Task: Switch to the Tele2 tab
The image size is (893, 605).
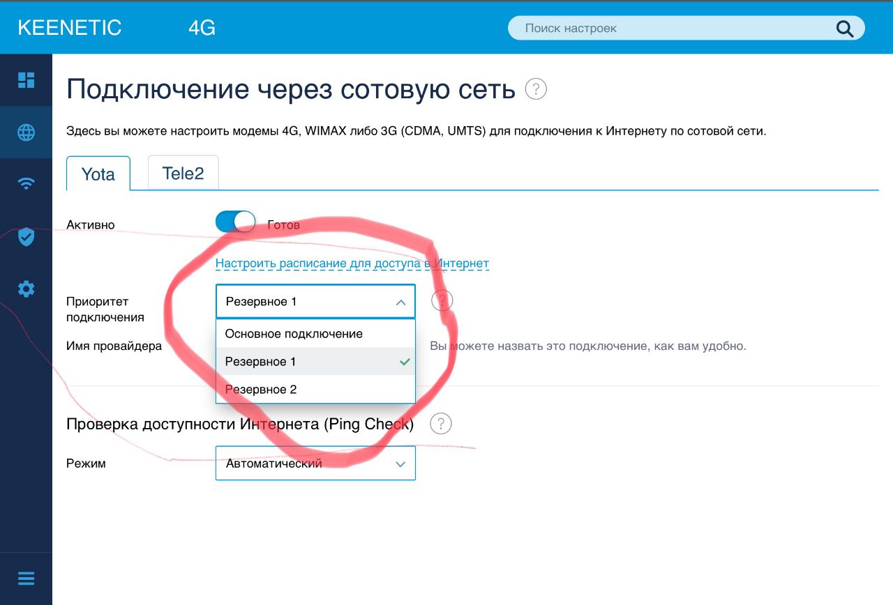Action: pyautogui.click(x=183, y=173)
